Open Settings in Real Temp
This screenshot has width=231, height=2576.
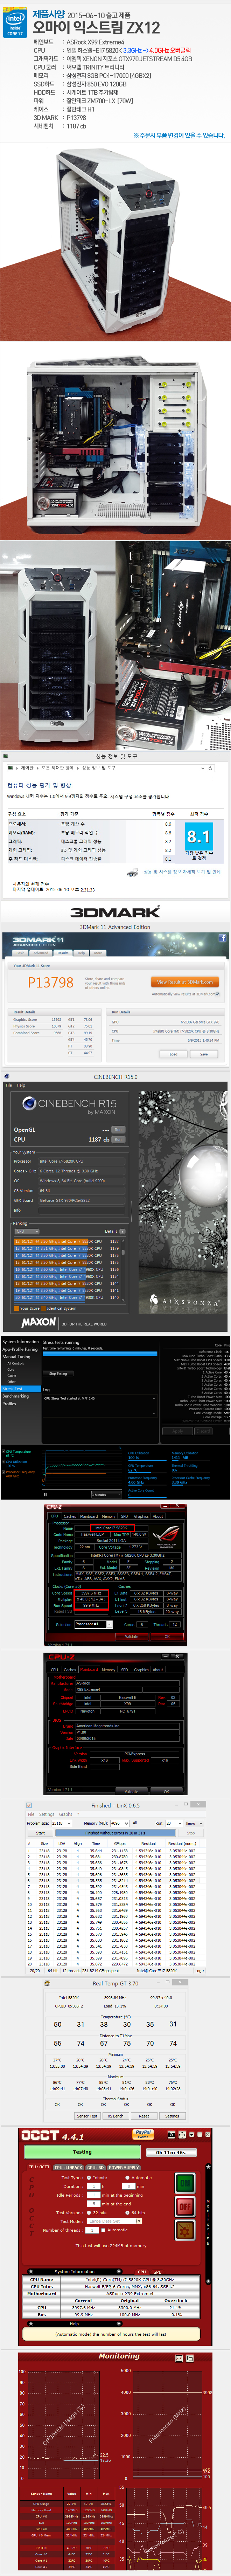pos(172,2116)
